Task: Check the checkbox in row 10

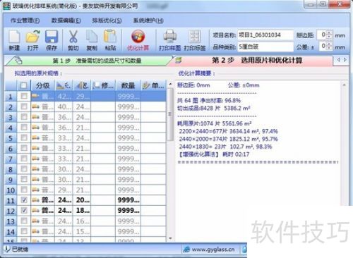Action: coord(24,189)
